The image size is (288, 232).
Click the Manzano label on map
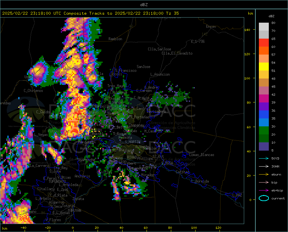coord(29,212)
